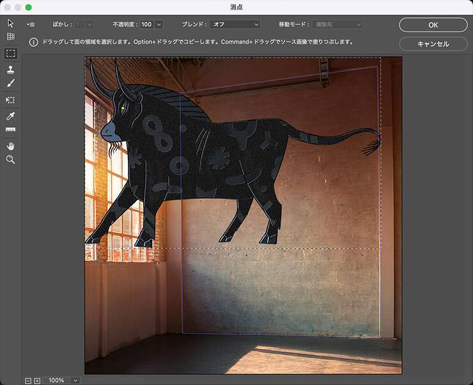Select the Measure ruler tool
This screenshot has width=473, height=385.
click(x=10, y=130)
